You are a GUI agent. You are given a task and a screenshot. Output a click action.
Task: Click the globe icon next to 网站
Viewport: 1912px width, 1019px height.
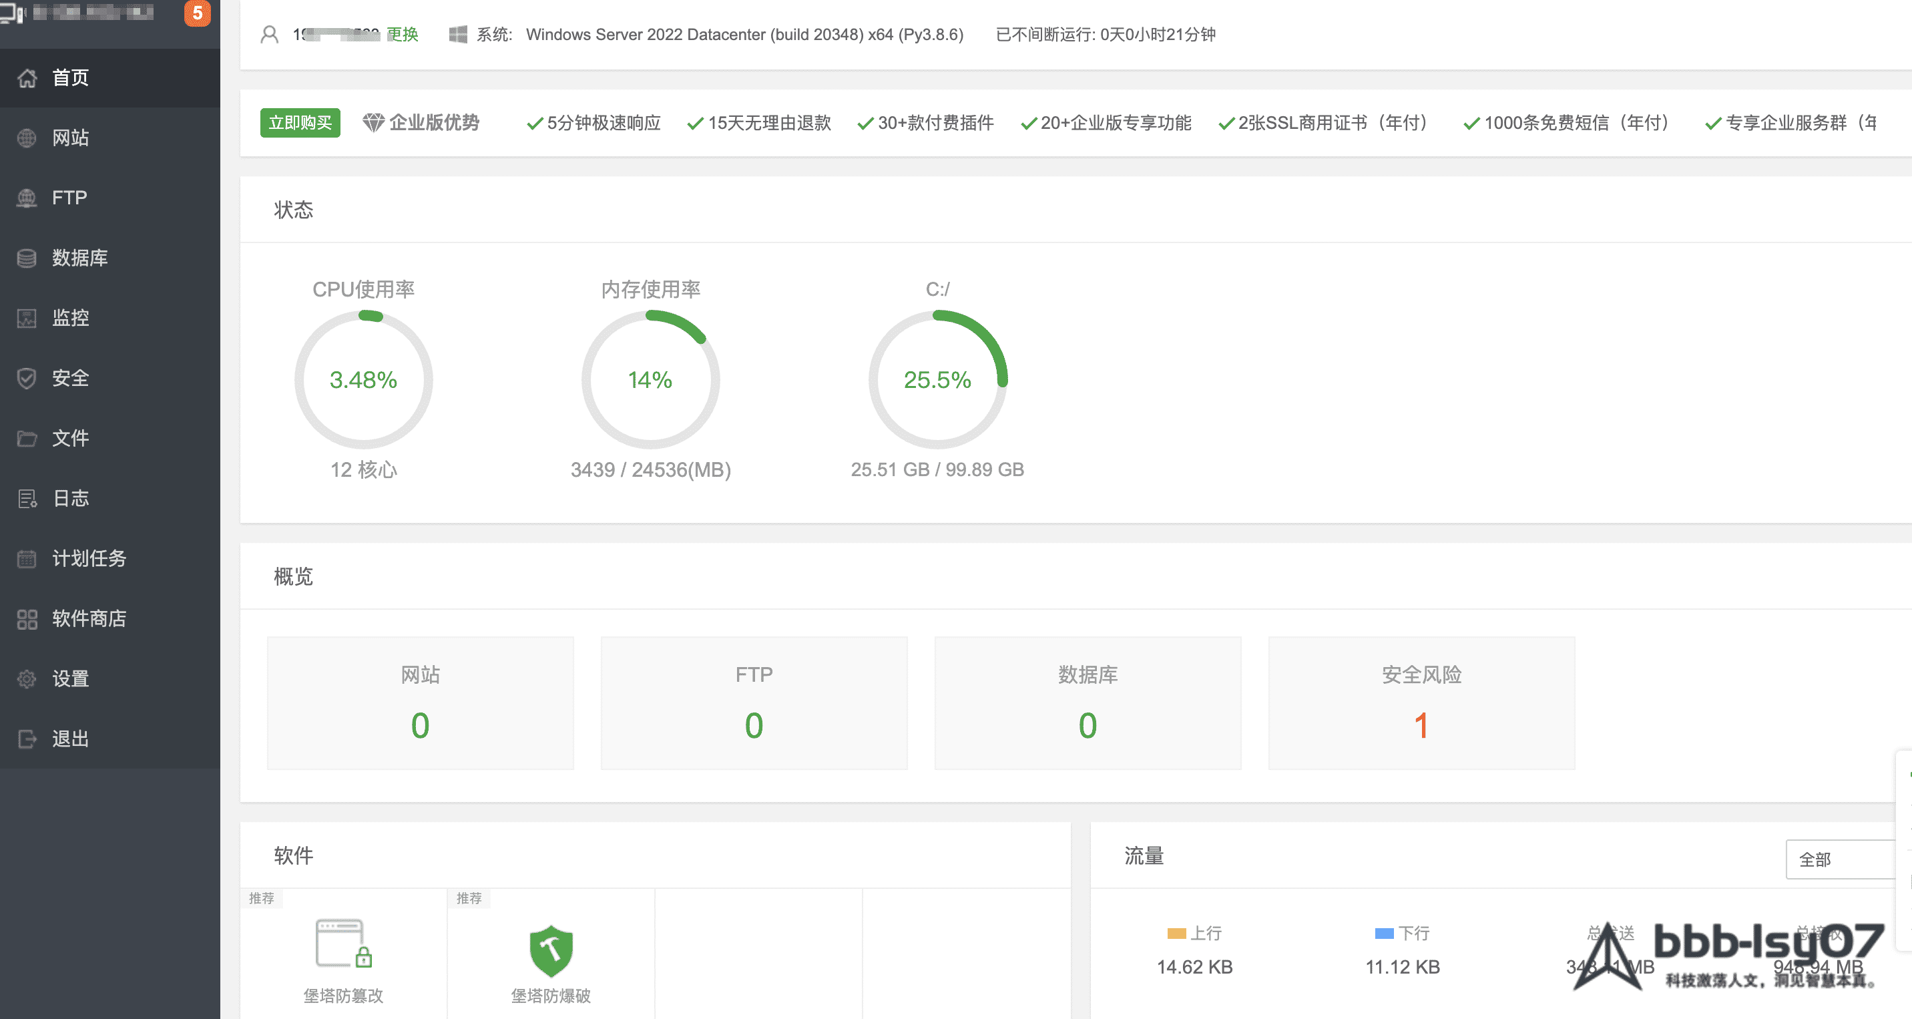click(x=27, y=138)
